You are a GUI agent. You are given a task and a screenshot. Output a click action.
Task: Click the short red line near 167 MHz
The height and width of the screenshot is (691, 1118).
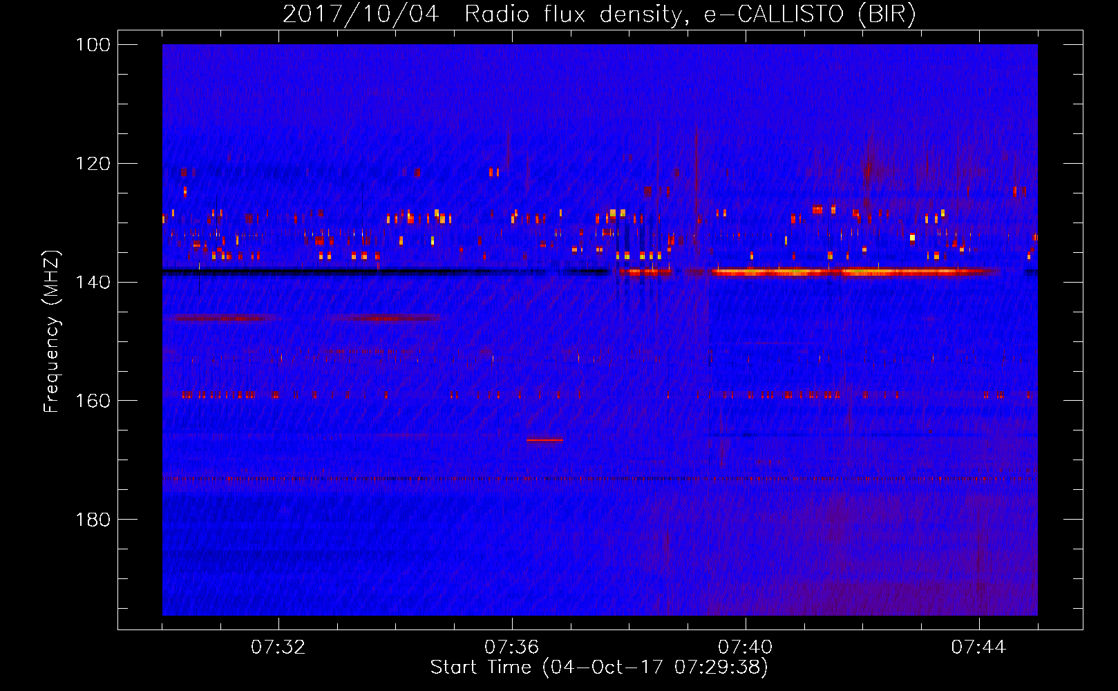(544, 440)
